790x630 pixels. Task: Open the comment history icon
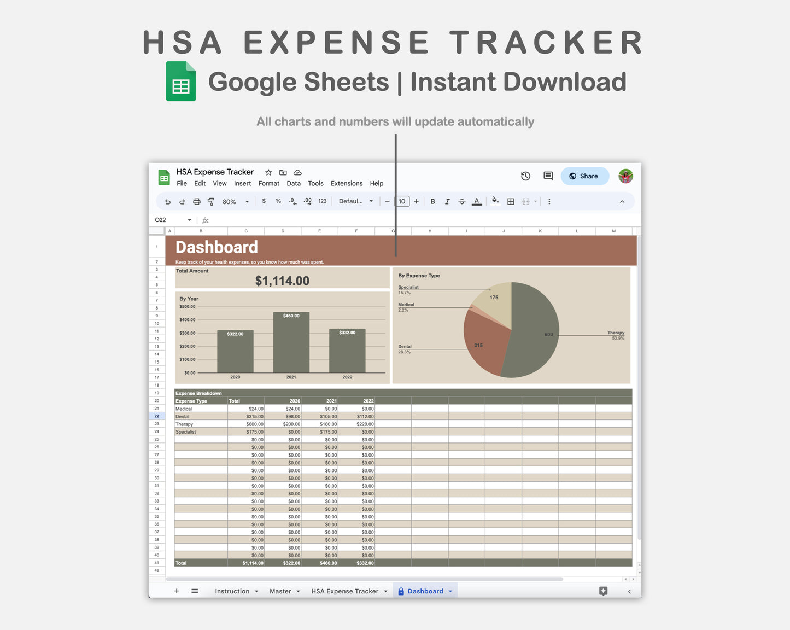[547, 176]
